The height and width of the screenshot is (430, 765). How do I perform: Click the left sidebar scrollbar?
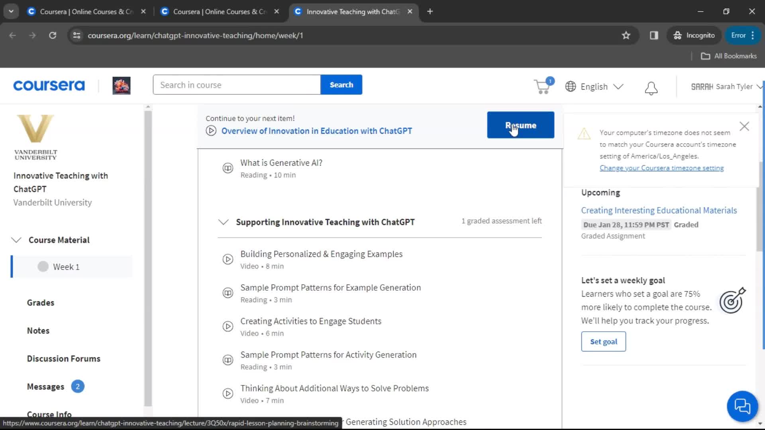pyautogui.click(x=148, y=259)
